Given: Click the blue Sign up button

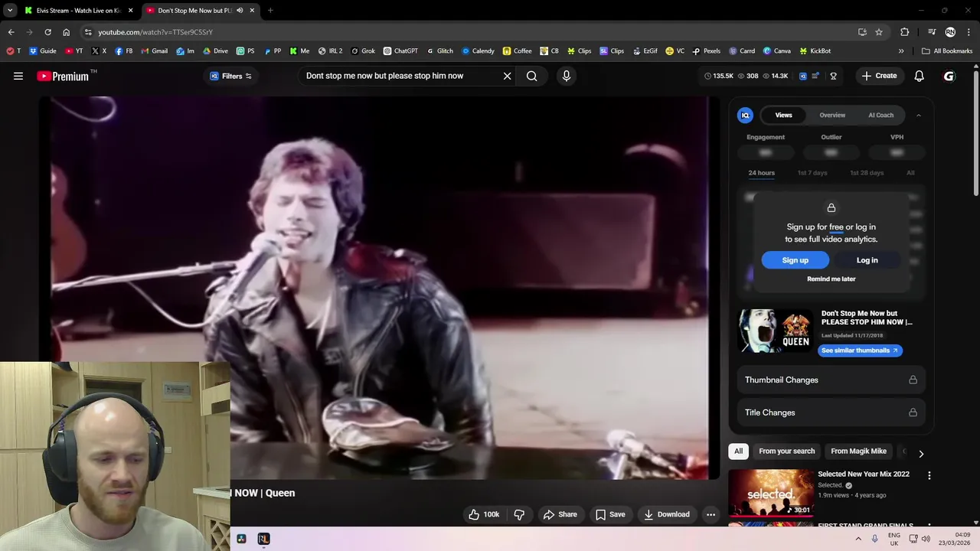Looking at the screenshot, I should pyautogui.click(x=795, y=260).
